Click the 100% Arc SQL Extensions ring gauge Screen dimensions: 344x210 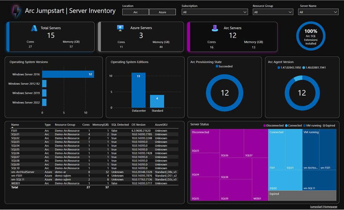pyautogui.click(x=311, y=36)
